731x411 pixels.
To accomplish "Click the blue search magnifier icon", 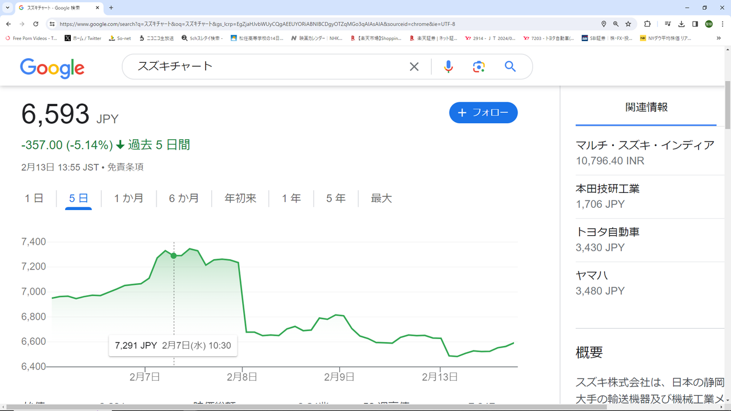I will coord(510,67).
